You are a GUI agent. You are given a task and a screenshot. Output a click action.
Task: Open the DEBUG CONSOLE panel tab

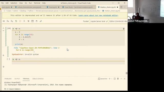point(38,79)
